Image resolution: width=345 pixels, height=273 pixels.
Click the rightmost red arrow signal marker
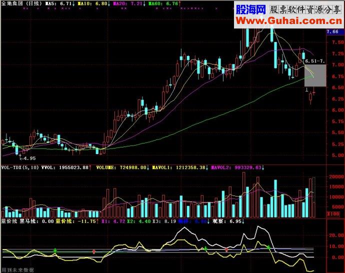click(x=226, y=249)
